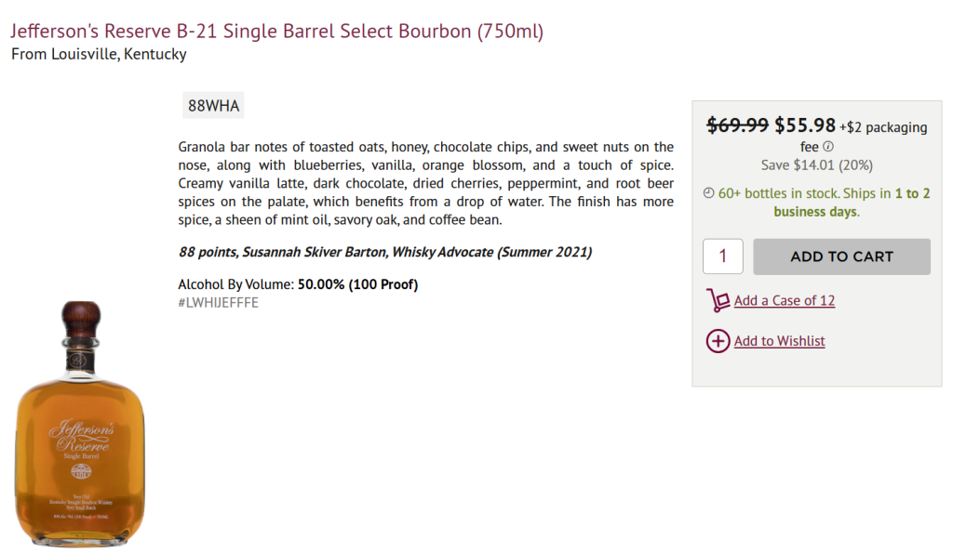Open the Add a Case of 12 link
Screen dimensions: 953x552
784,300
